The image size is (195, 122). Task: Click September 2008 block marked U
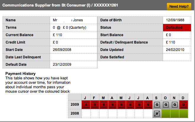coord(157,113)
